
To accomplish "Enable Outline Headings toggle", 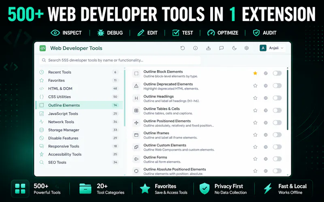I will pyautogui.click(x=277, y=98).
